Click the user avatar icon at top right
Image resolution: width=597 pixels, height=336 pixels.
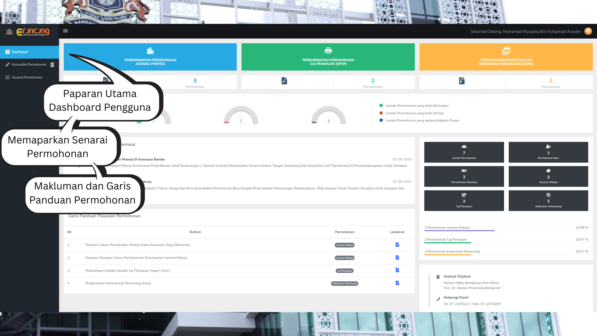point(588,31)
